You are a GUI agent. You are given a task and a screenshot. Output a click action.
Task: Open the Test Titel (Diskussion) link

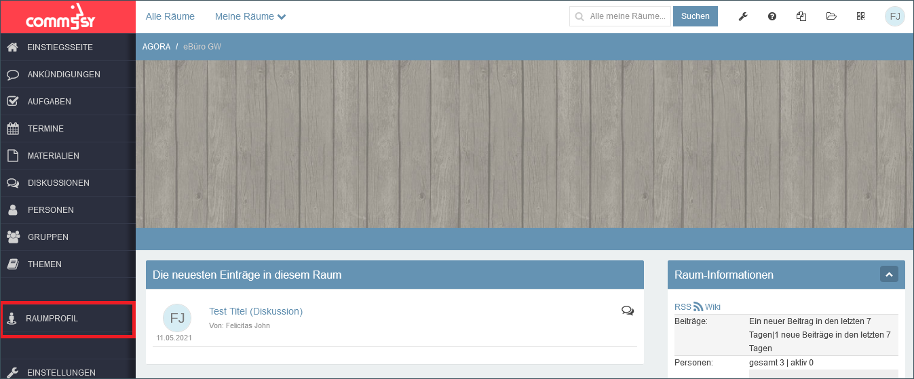[x=256, y=311]
